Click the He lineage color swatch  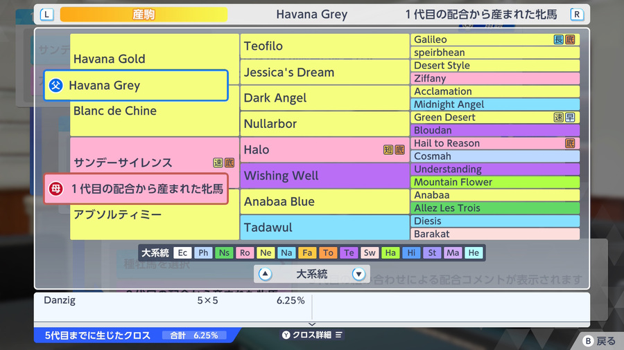474,252
